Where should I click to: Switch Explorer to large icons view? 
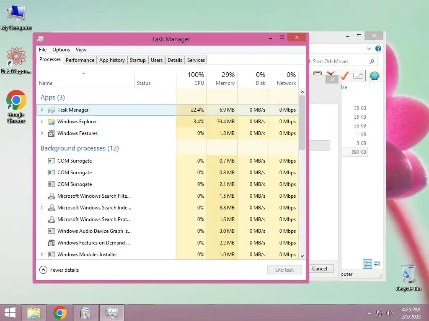pyautogui.click(x=377, y=264)
